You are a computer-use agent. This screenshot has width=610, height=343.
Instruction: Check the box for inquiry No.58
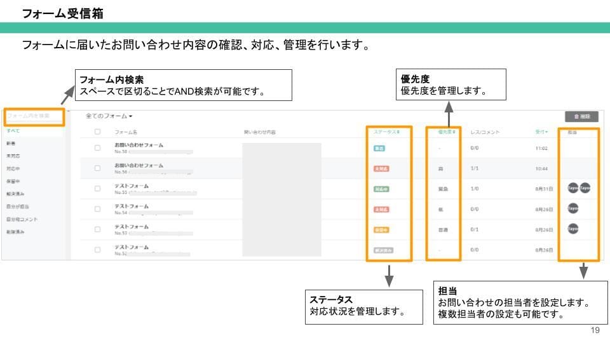pyautogui.click(x=97, y=148)
